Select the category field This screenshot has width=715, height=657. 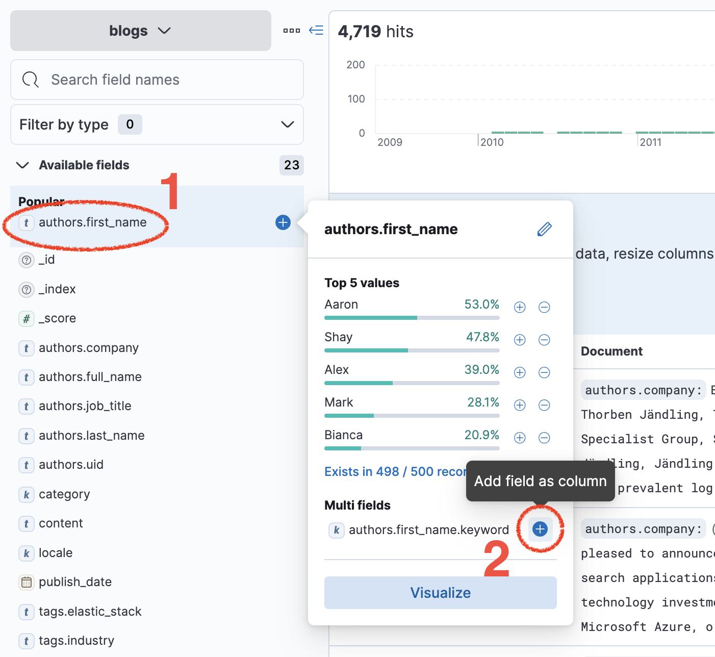[x=64, y=494]
